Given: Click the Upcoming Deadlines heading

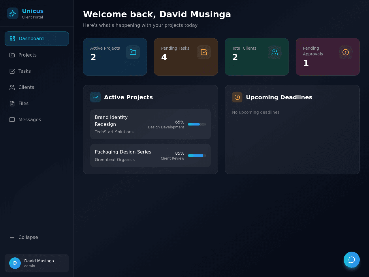Looking at the screenshot, I should [x=279, y=97].
